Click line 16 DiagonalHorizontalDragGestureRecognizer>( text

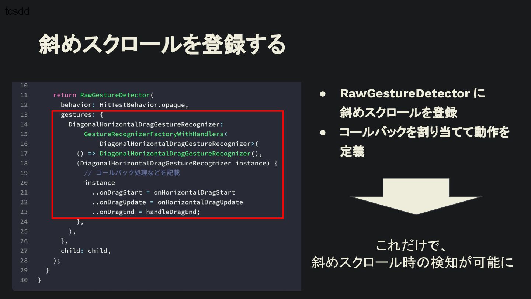(179, 144)
